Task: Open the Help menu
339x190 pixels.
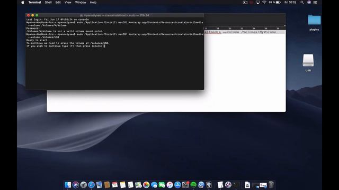Action: pyautogui.click(x=93, y=2)
